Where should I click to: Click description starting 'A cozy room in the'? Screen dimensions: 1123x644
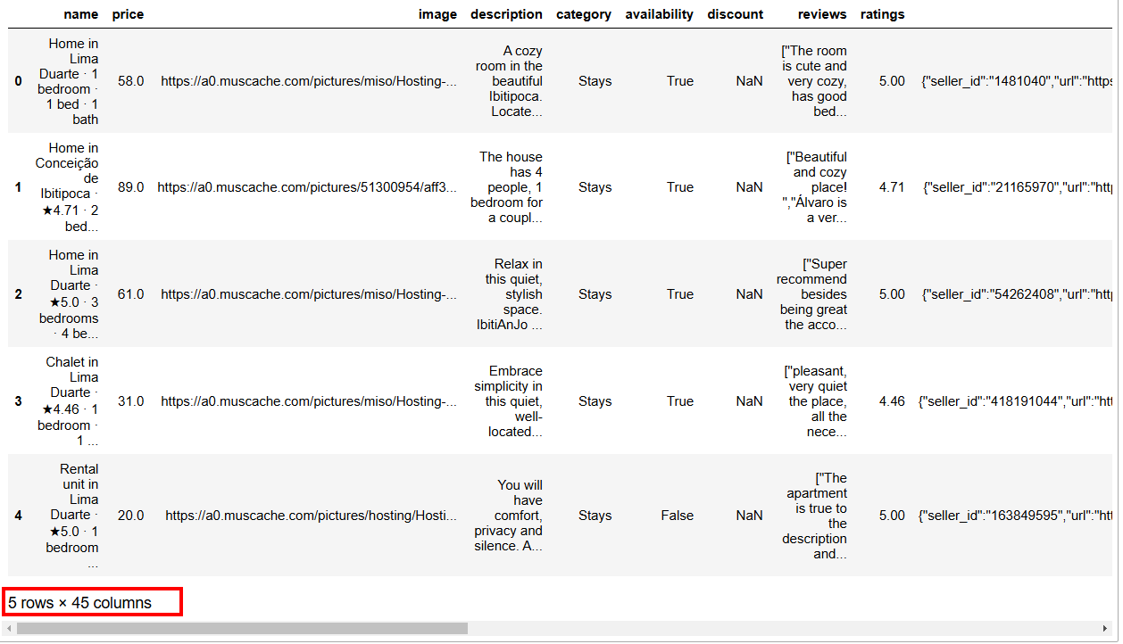[x=510, y=81]
